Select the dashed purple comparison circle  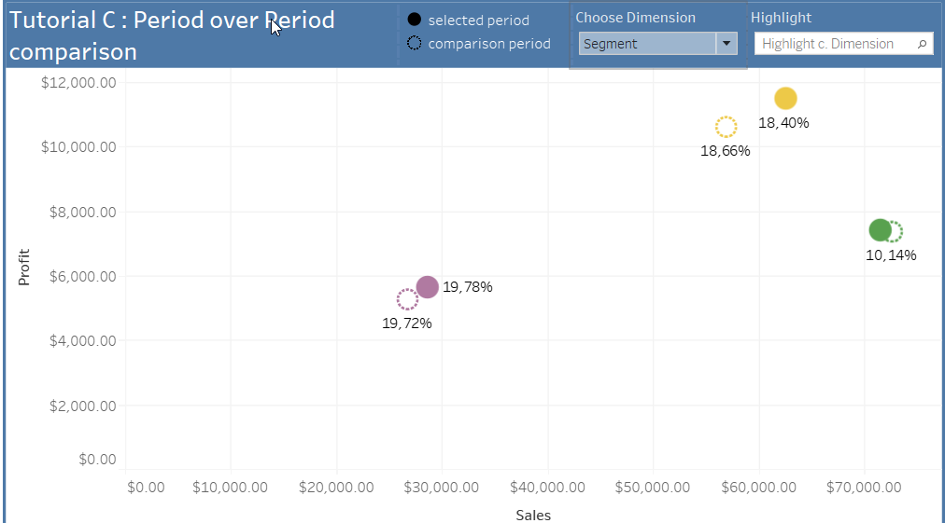pos(407,299)
